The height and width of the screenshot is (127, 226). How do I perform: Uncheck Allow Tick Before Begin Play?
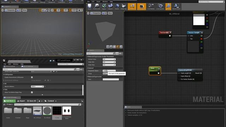(32, 92)
